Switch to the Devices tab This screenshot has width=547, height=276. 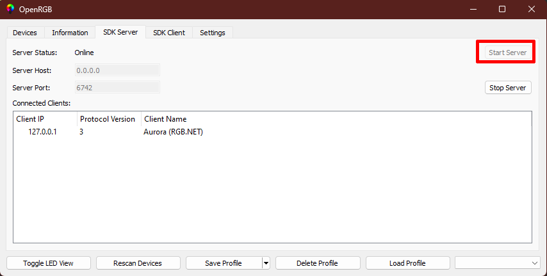point(25,33)
